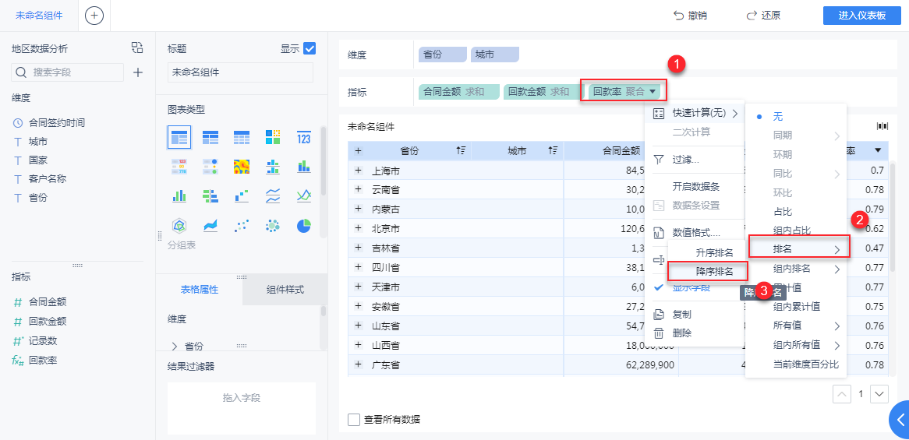Click the switch dataset icon beside 地区数据分析
Viewport: 909px width, 440px height.
pos(136,48)
